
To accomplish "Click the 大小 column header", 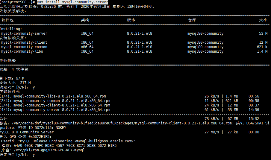I will click(263, 20).
